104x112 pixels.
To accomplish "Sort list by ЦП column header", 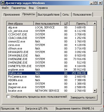I will coord(65,24).
